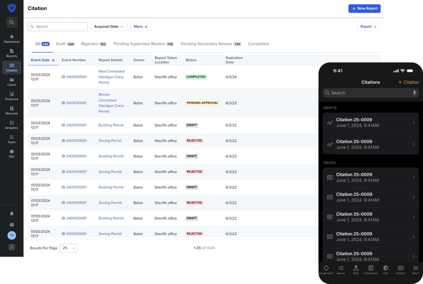
Task: Open the Export dropdown
Action: pyautogui.click(x=368, y=27)
